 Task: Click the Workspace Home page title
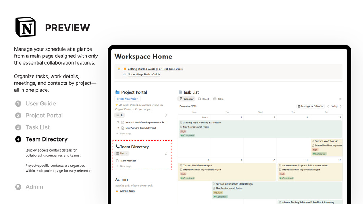(143, 56)
